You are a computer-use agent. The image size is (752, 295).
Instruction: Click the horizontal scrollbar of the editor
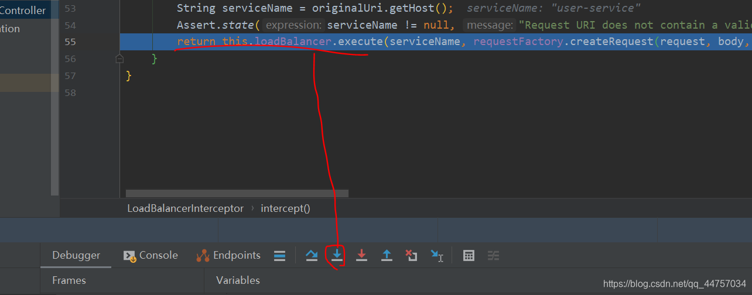[237, 193]
